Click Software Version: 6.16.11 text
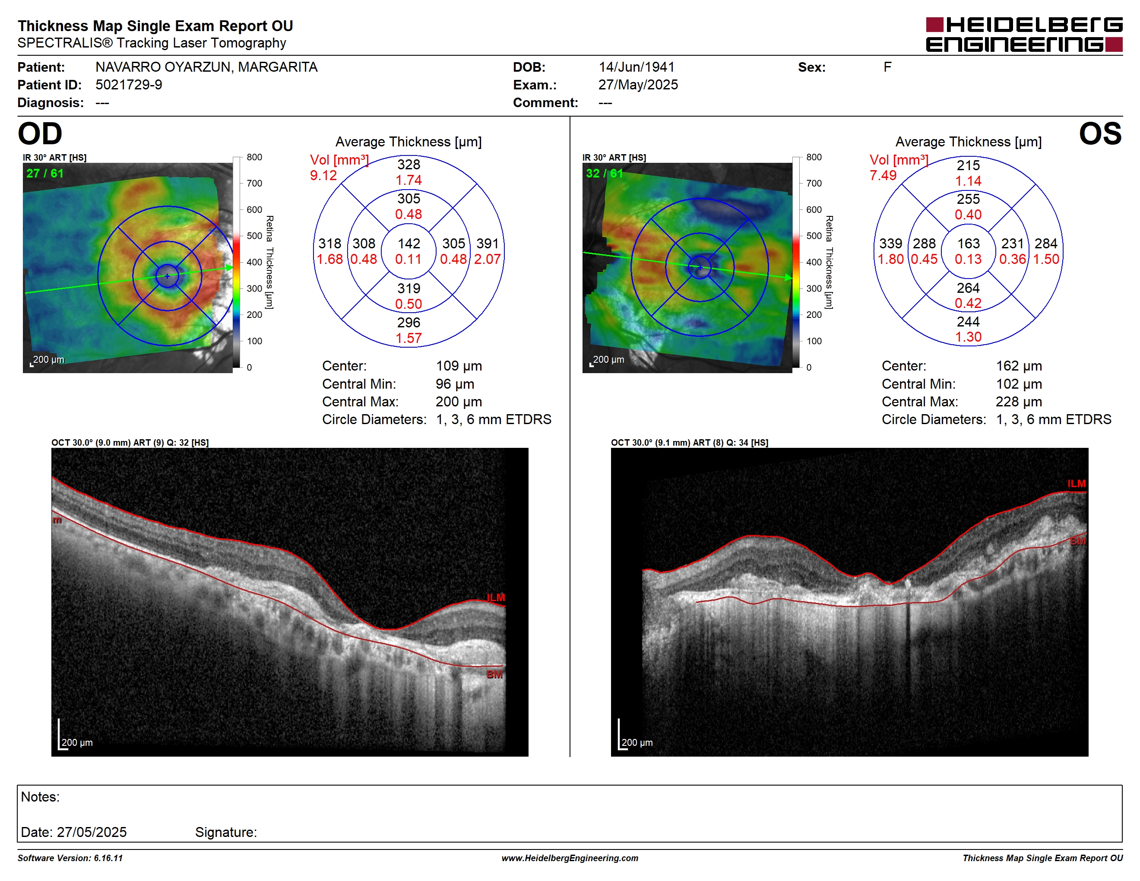The image size is (1140, 881). click(70, 858)
